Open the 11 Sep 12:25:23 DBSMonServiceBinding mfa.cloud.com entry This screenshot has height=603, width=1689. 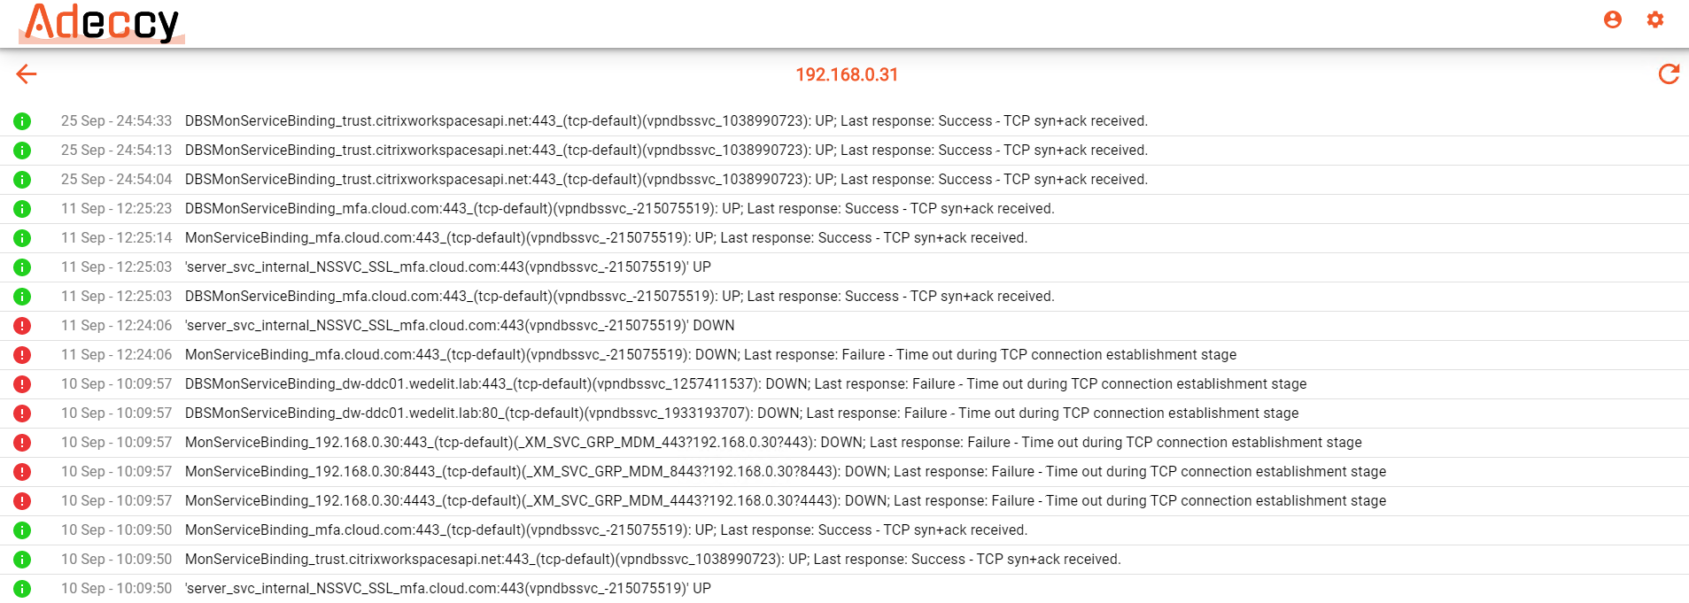[x=844, y=209]
